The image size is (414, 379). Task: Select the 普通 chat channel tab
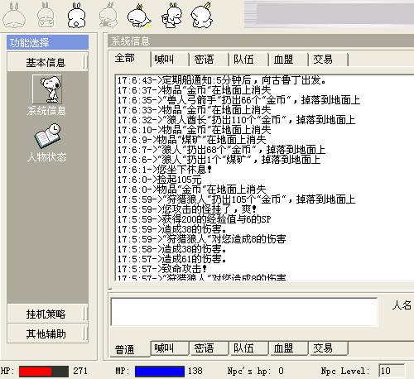click(x=130, y=349)
